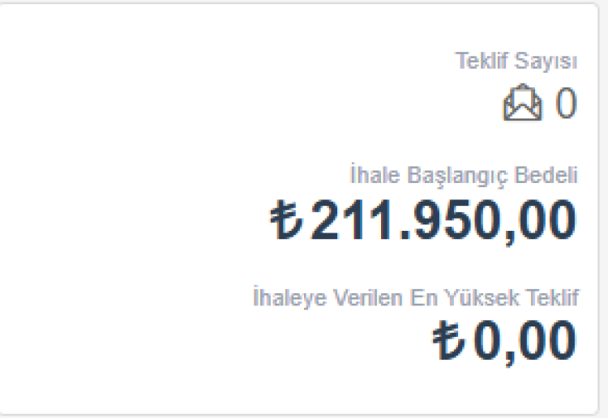Click the lira symbol before 211.950,00
608x418 pixels.
tap(286, 220)
